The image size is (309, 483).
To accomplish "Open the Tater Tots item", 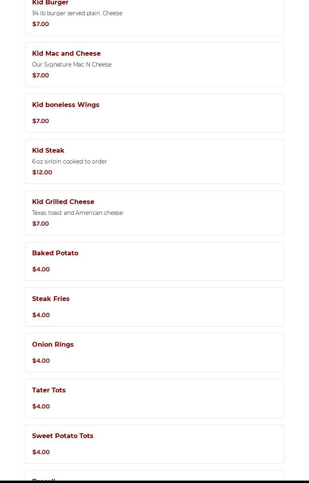I will coord(49,390).
